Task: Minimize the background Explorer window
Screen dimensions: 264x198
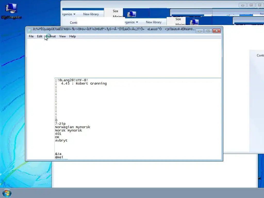Action: [243, 5]
